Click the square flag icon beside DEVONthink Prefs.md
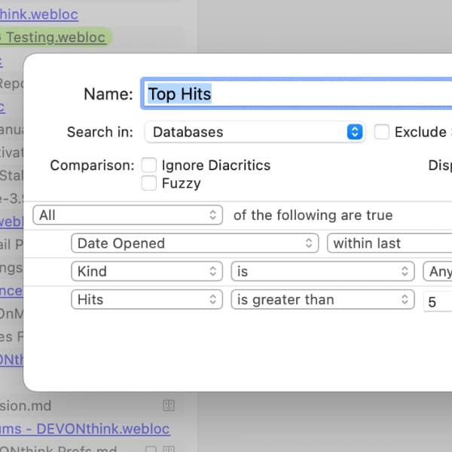 (151, 450)
